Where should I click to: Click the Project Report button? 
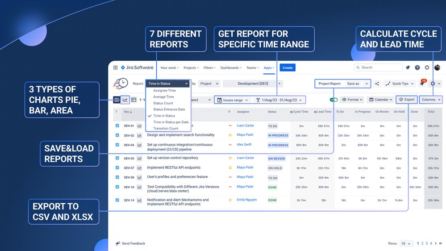tap(329, 84)
